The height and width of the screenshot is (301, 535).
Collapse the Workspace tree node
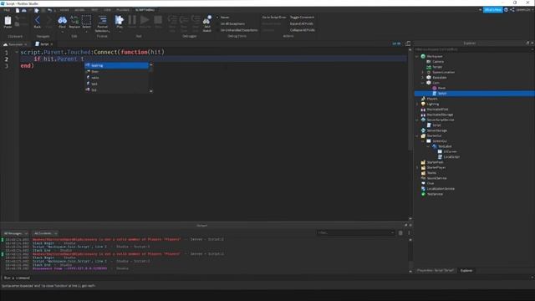(x=417, y=56)
